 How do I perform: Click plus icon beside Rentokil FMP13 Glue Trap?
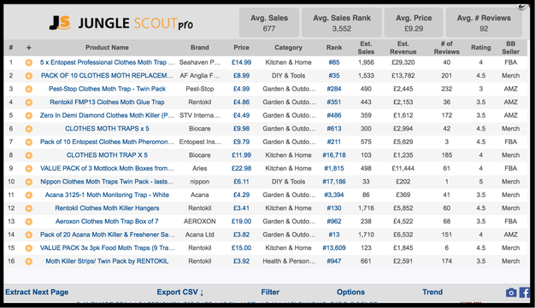[x=29, y=102]
